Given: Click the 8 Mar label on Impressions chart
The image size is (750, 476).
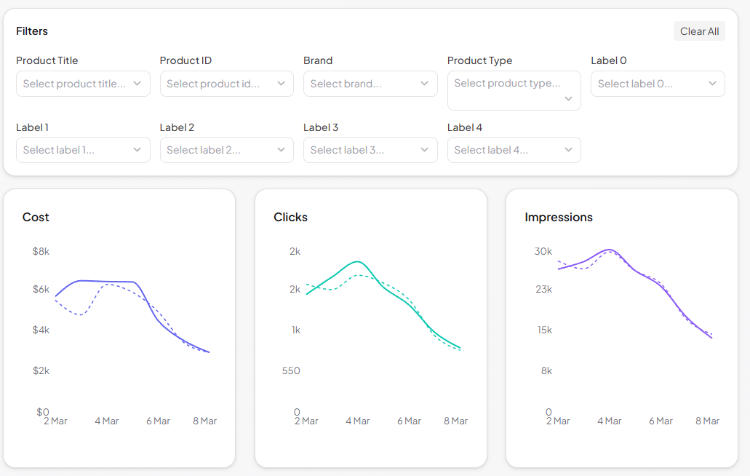Looking at the screenshot, I should point(706,421).
